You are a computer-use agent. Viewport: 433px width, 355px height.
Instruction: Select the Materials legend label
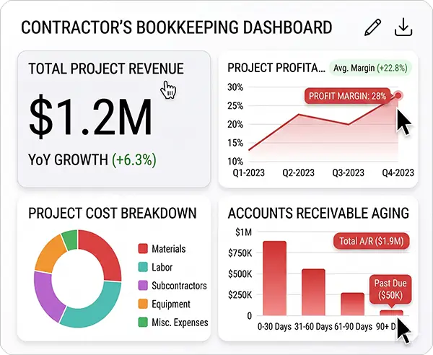point(168,249)
